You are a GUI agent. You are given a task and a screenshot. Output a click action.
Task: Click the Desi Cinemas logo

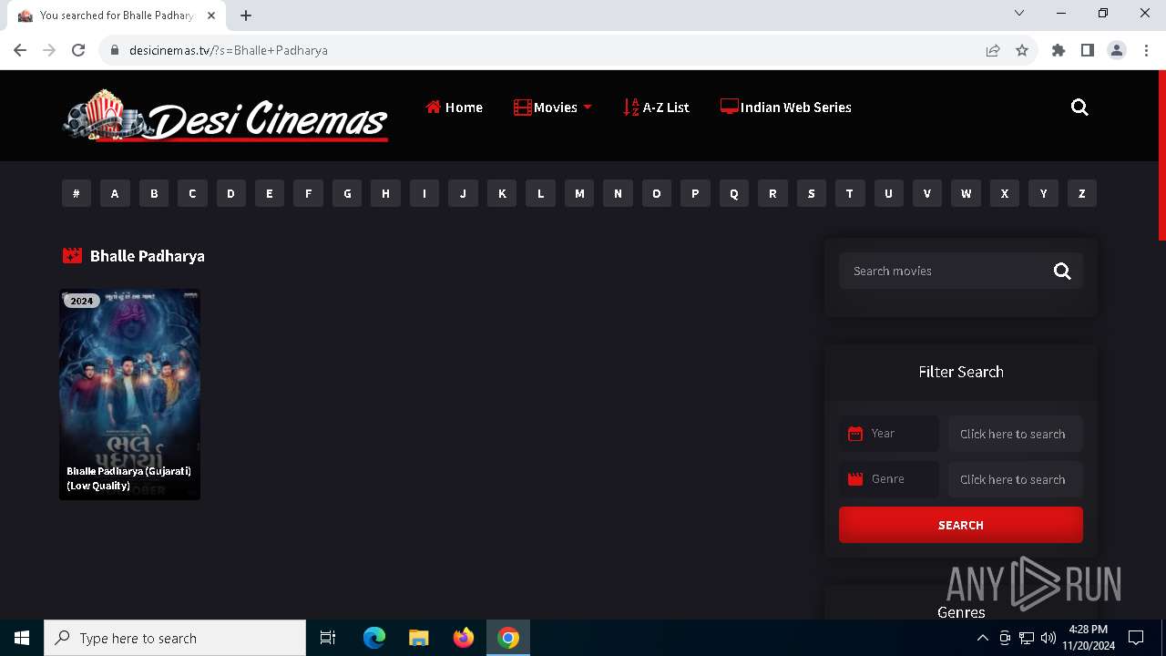pyautogui.click(x=225, y=117)
